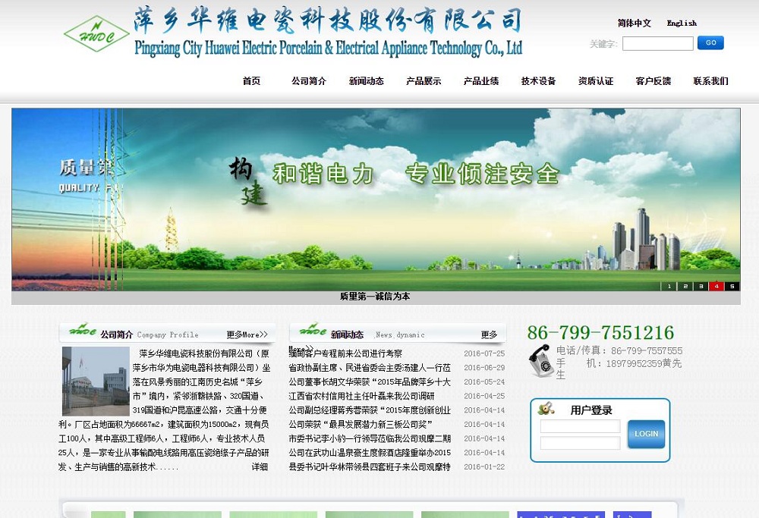This screenshot has width=759, height=518.
Task: Click the blue GO search button
Action: (710, 42)
